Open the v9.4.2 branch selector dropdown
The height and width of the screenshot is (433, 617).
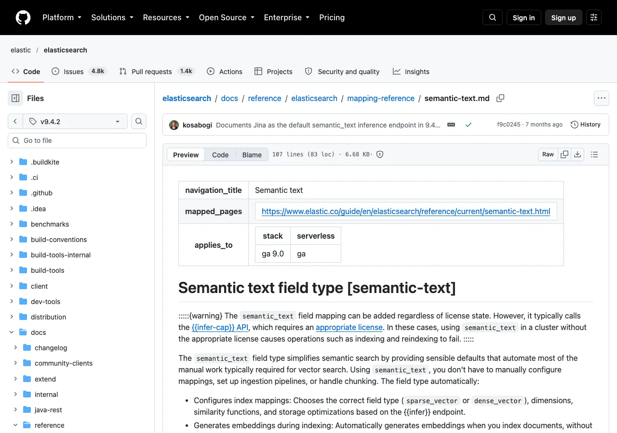tap(75, 122)
